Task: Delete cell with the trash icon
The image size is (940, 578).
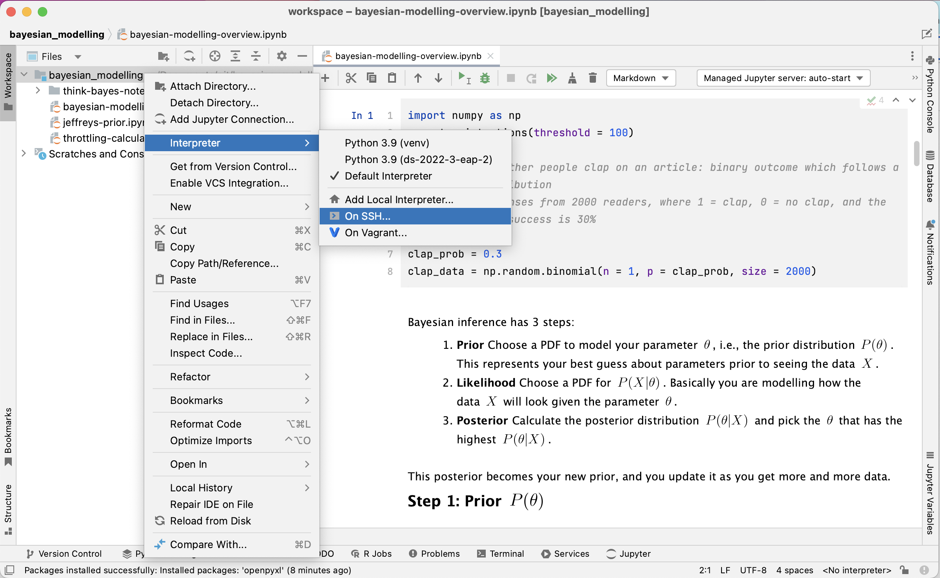Action: click(x=593, y=78)
